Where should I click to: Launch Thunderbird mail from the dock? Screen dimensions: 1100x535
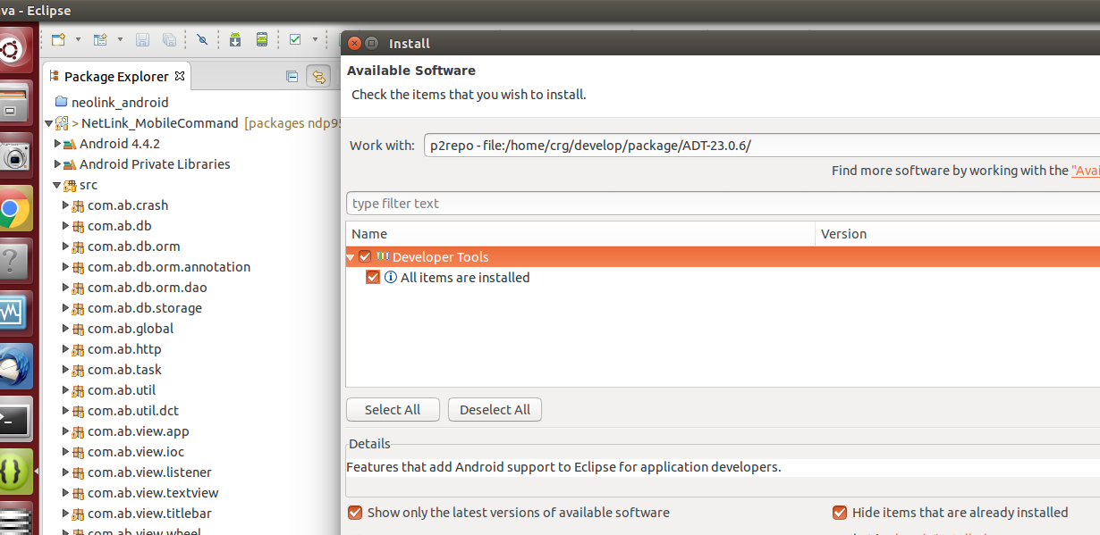(x=13, y=366)
